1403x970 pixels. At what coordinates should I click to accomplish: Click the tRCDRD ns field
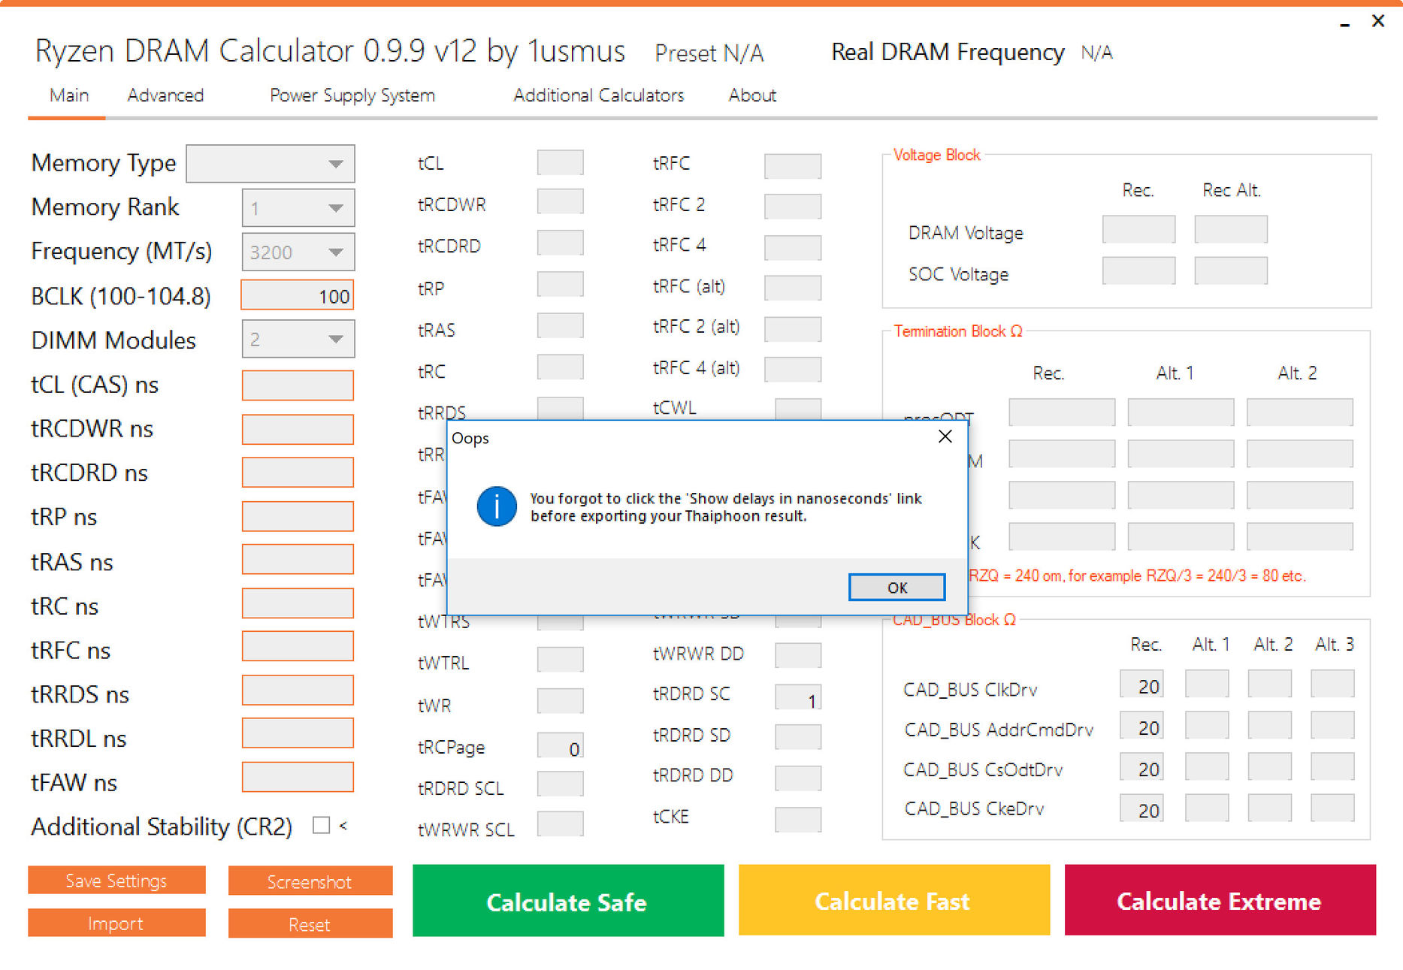(x=298, y=473)
